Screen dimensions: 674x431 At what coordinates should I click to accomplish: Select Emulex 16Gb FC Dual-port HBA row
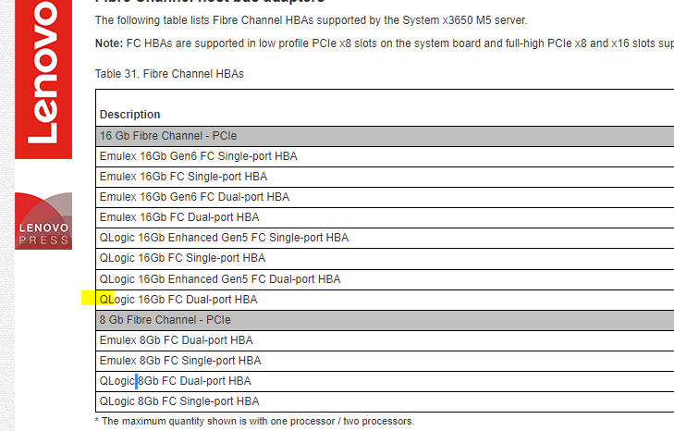coord(178,217)
